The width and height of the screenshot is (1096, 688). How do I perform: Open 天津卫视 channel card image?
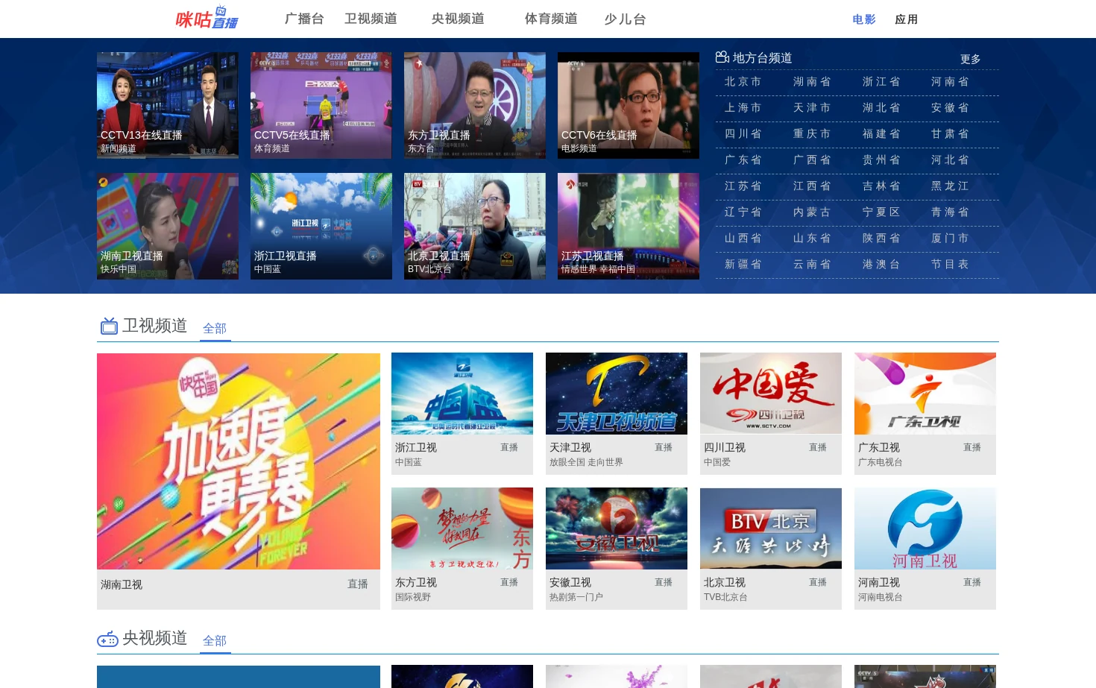(x=617, y=394)
